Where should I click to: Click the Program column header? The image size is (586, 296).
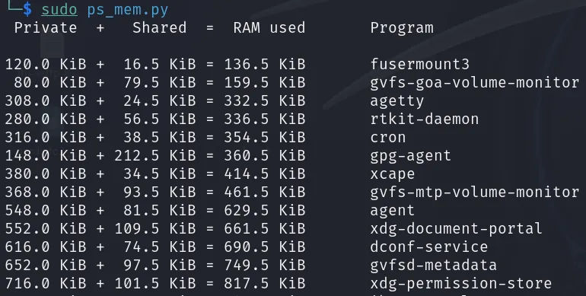tap(402, 28)
